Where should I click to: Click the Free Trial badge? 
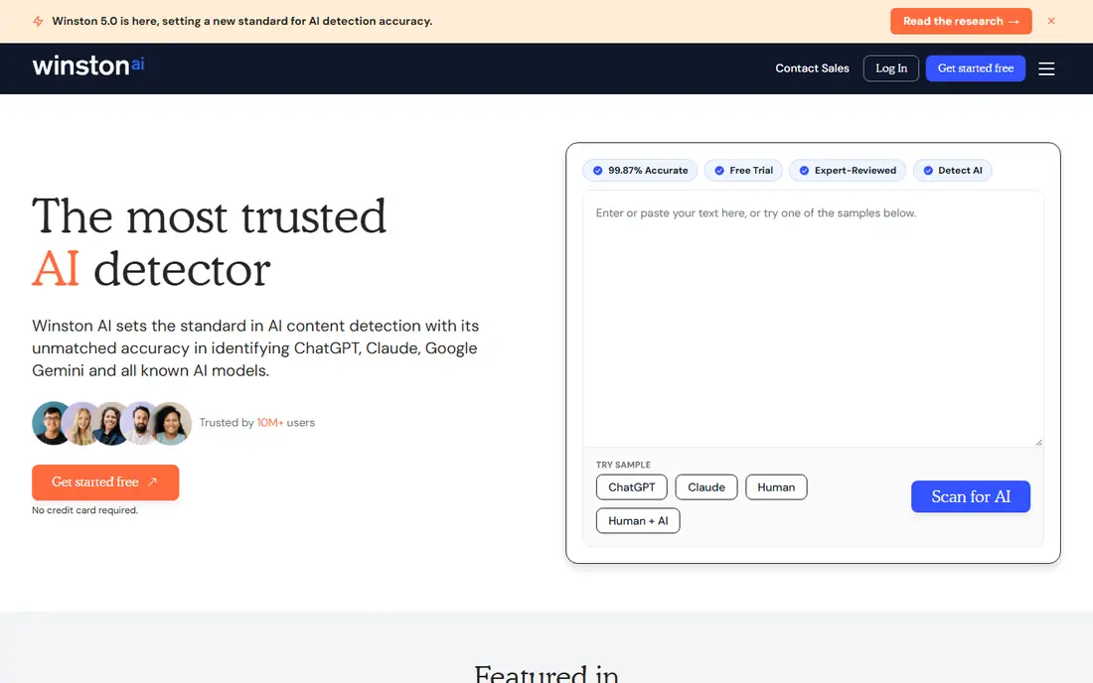743,171
